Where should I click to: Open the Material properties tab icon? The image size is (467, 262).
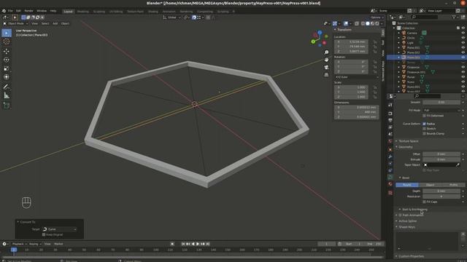click(390, 184)
